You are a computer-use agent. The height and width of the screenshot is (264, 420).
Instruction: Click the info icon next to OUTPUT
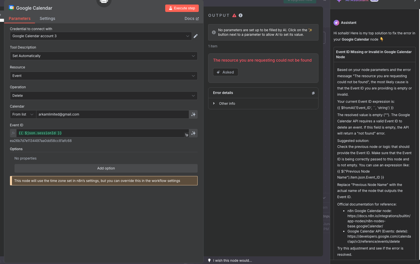[241, 15]
